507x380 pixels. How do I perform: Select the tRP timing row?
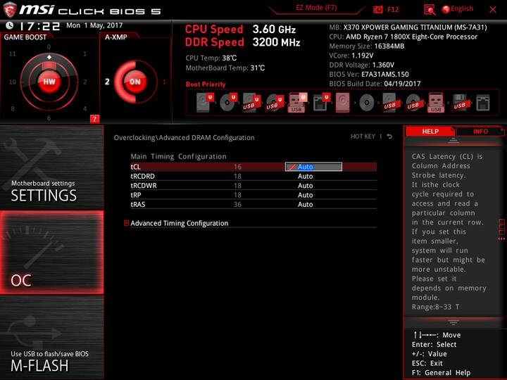click(x=254, y=195)
